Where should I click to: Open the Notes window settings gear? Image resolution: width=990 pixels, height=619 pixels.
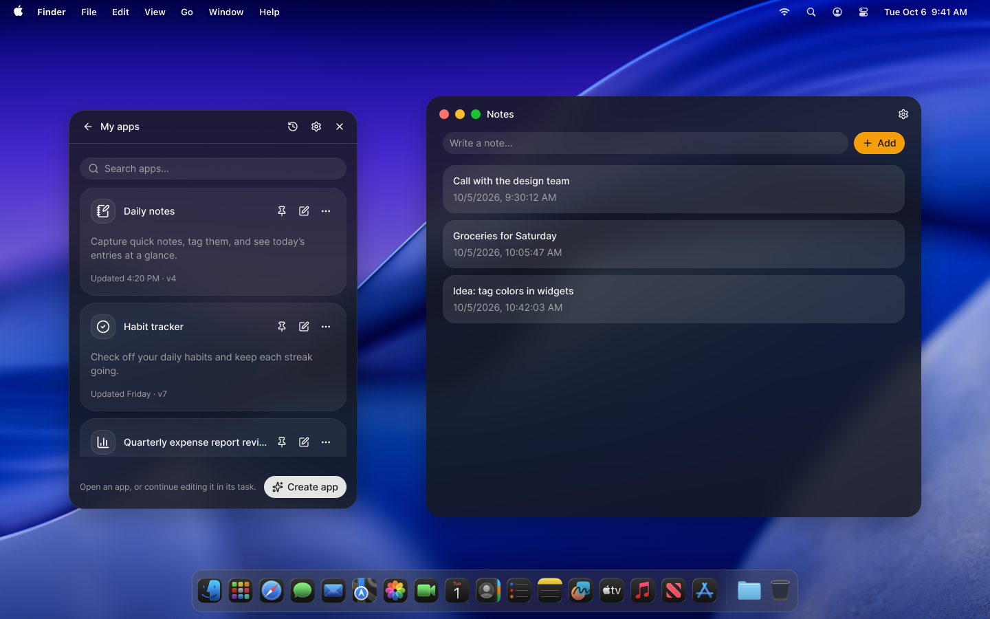[903, 114]
